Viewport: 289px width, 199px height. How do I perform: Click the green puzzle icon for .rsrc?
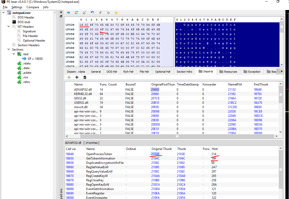click(x=19, y=77)
